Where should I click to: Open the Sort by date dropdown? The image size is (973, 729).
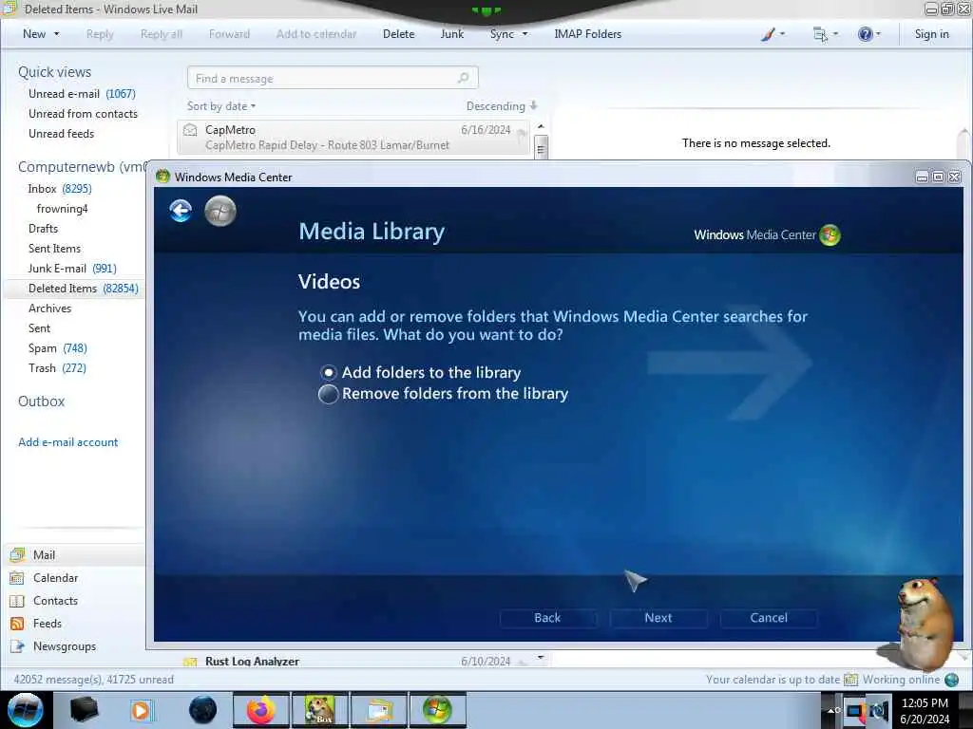pyautogui.click(x=221, y=106)
